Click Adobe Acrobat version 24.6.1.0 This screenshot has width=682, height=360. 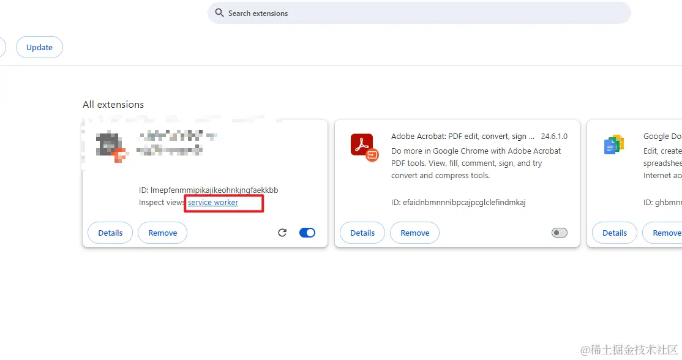click(554, 136)
